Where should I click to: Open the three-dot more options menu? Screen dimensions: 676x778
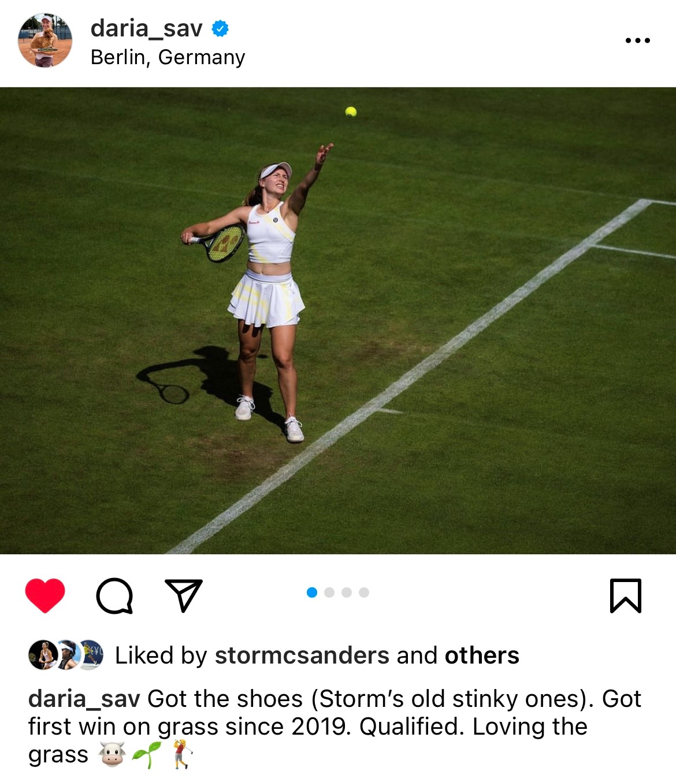point(638,40)
